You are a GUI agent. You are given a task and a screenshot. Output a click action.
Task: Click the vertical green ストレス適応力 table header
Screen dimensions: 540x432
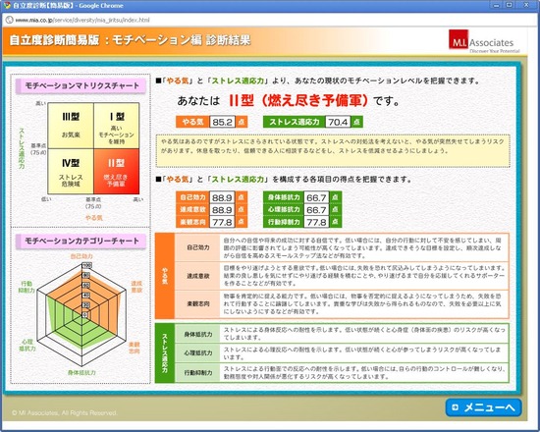[x=165, y=353]
